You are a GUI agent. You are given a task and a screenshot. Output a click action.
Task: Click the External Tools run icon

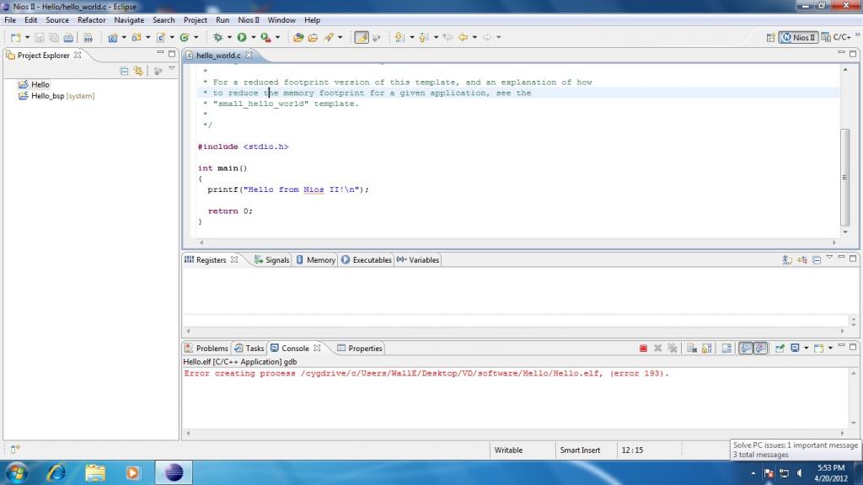click(265, 37)
